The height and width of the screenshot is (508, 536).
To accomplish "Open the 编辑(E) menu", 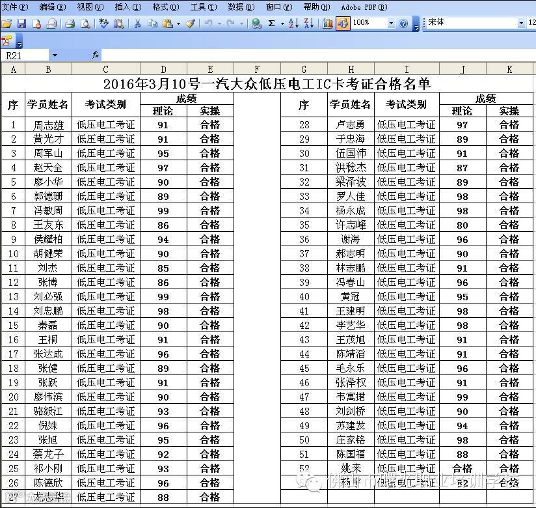I will coord(52,7).
